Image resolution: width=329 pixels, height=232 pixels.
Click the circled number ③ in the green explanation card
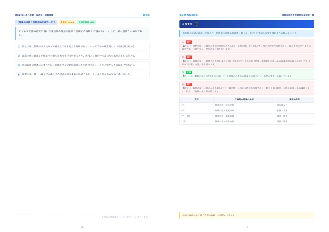pos(183,72)
